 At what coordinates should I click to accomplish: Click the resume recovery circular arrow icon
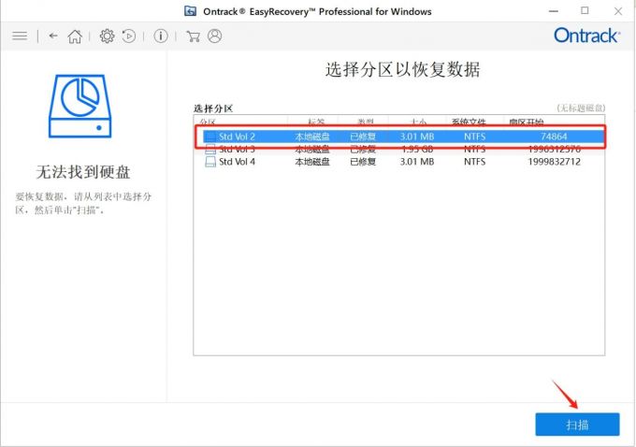click(129, 36)
